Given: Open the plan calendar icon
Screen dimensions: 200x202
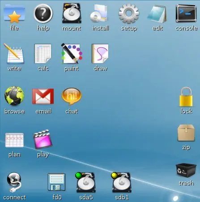Looking at the screenshot, I should point(14,140).
